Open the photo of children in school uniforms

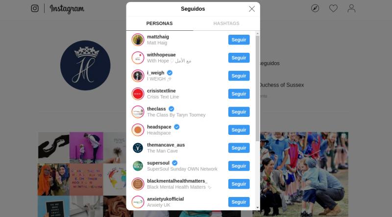300,174
